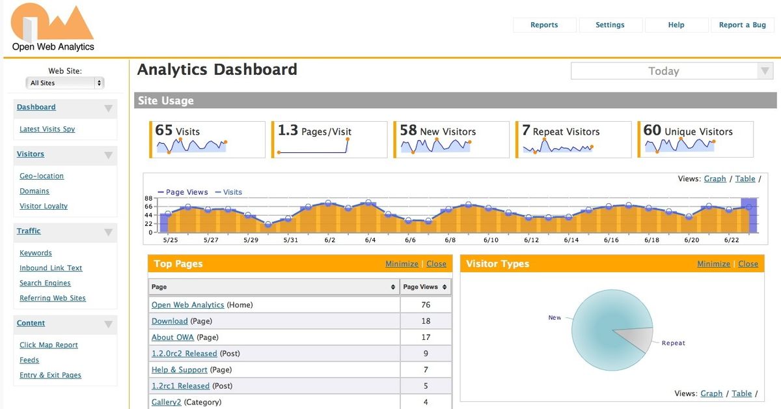
Task: Open the All Sites web site selector
Action: coord(64,83)
